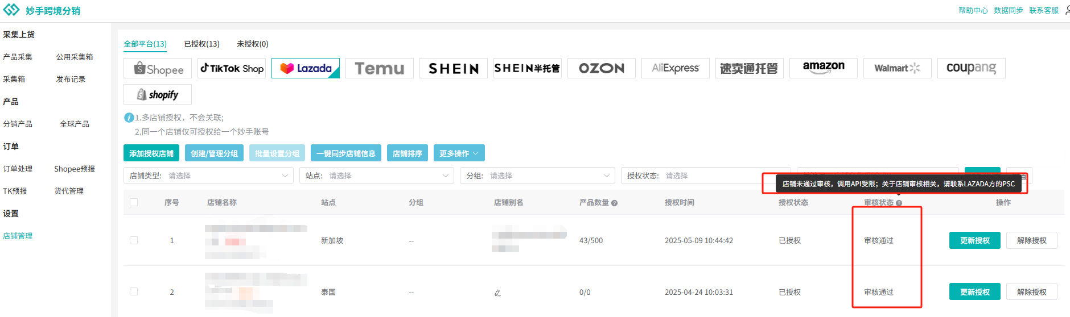Choose the Temu platform logo
Screen dimensions: 1070x317
click(380, 69)
